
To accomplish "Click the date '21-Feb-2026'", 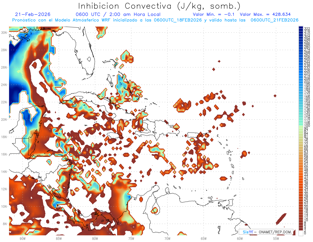I will pos(33,14).
